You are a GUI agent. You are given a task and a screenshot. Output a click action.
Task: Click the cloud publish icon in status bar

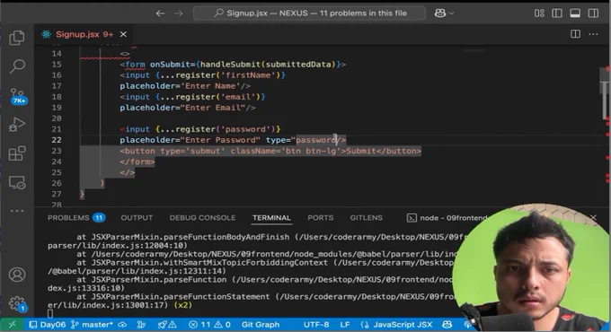[x=122, y=324]
